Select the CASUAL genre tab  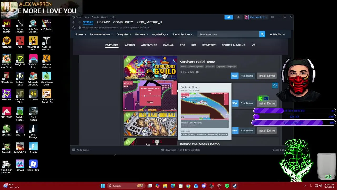(168, 45)
